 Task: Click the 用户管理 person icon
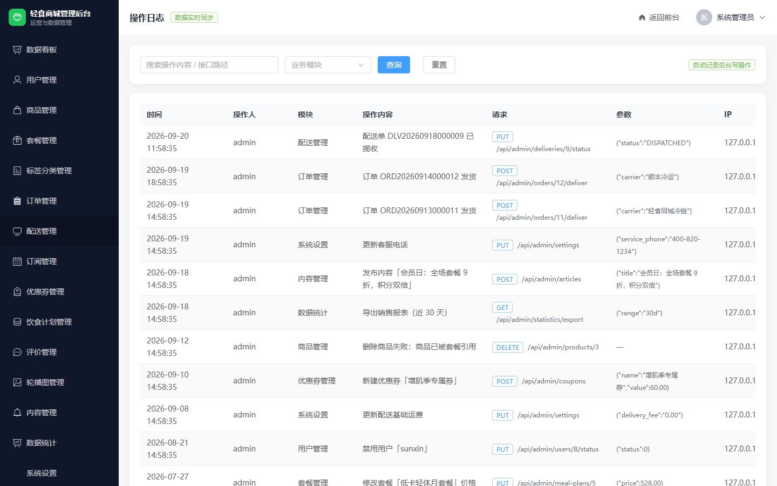[x=17, y=80]
